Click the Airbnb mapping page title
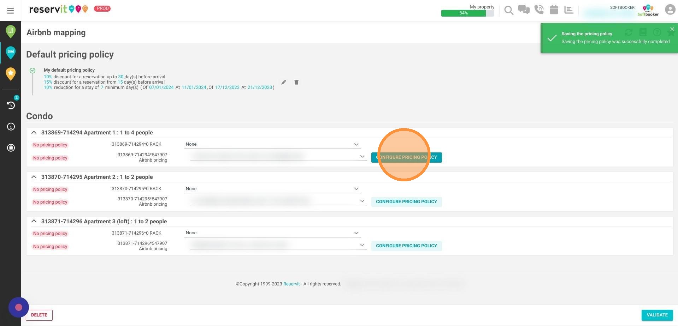Image resolution: width=678 pixels, height=326 pixels. pyautogui.click(x=56, y=32)
